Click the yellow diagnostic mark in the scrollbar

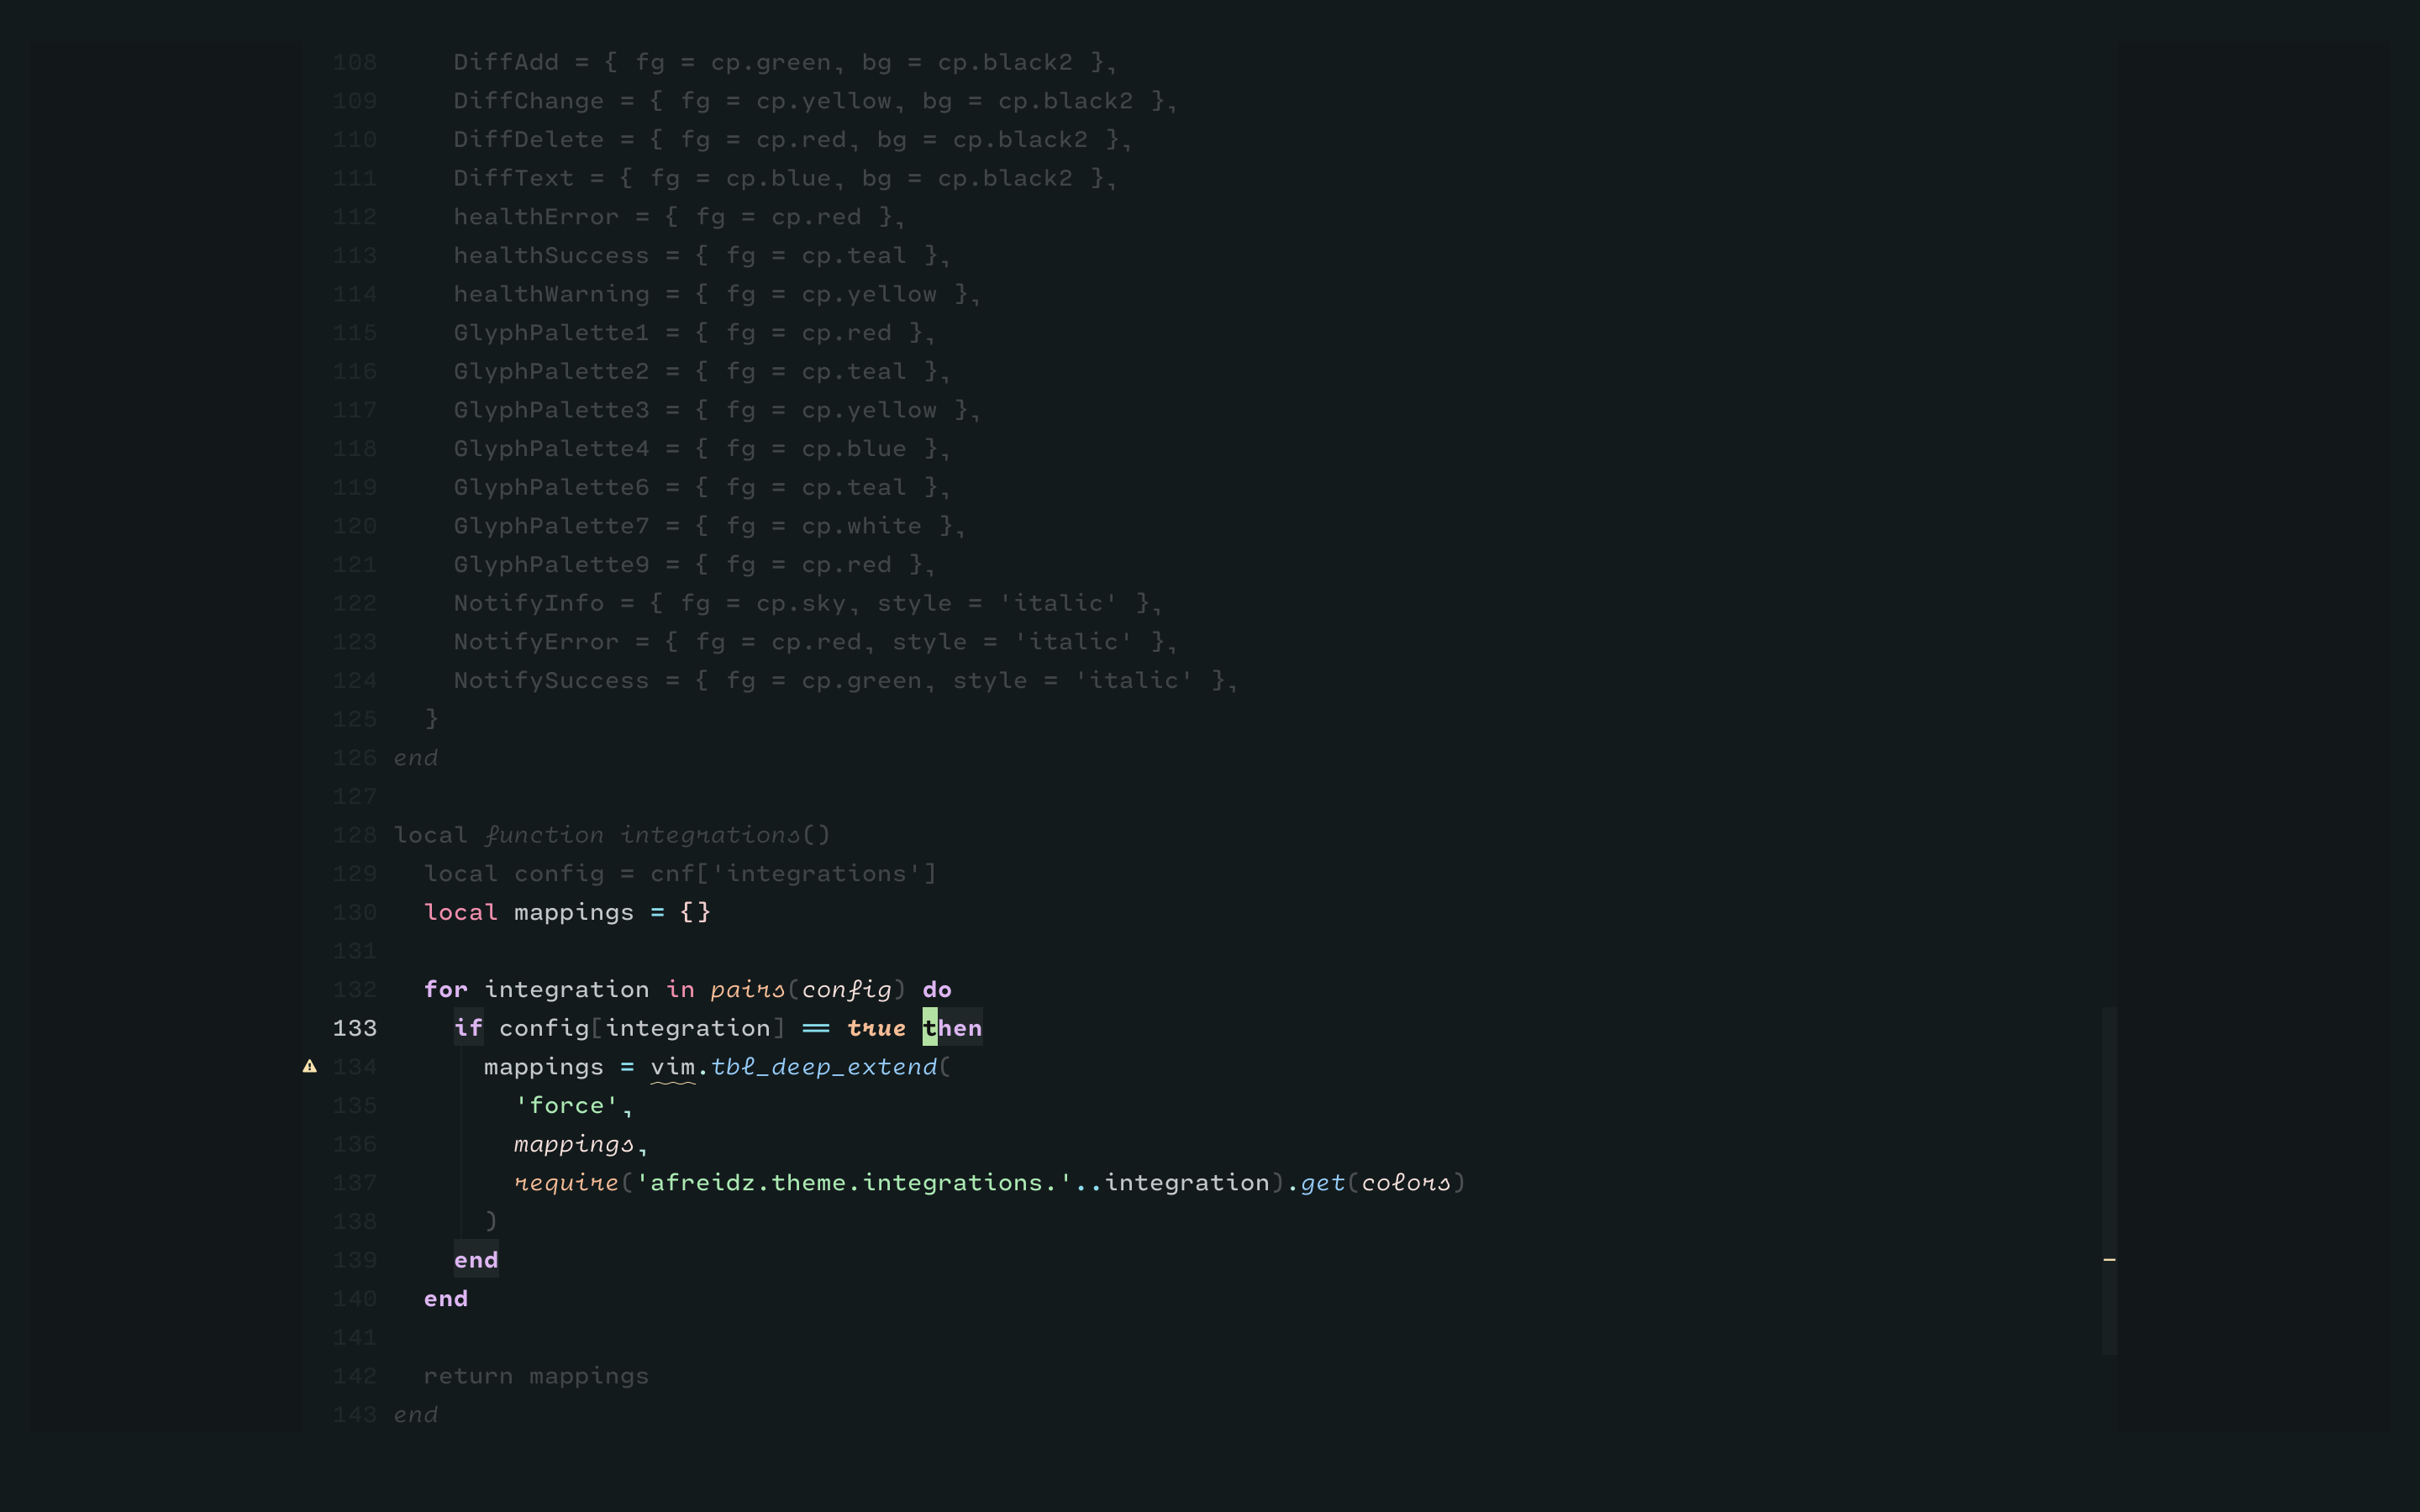2109,1259
